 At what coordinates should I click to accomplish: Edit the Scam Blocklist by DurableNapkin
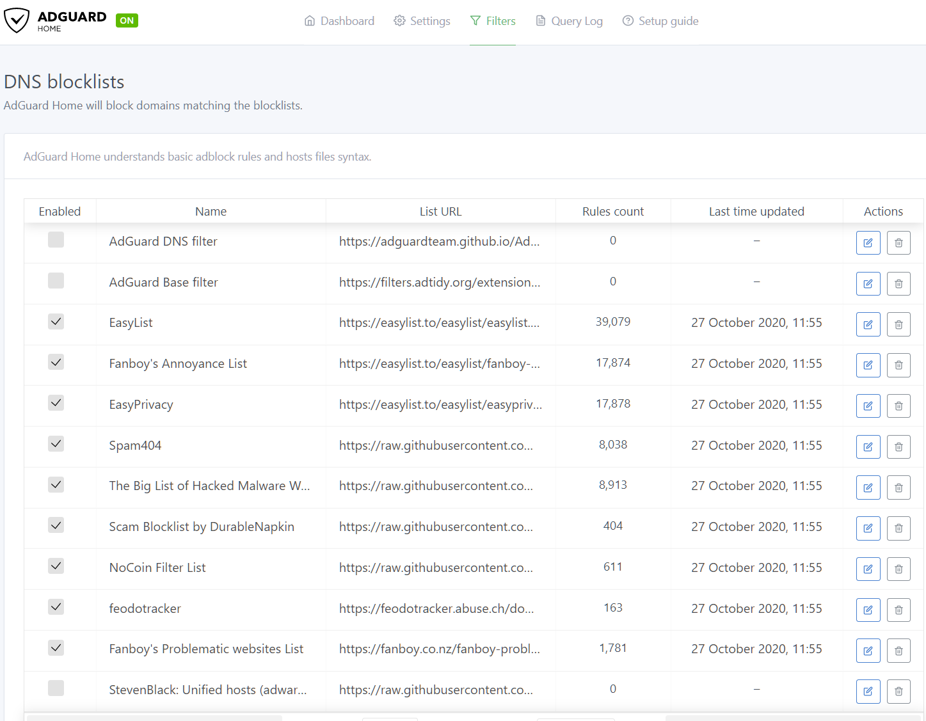coord(868,528)
